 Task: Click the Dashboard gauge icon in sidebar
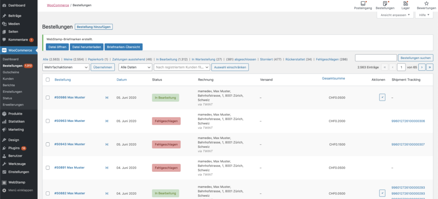point(4,5)
